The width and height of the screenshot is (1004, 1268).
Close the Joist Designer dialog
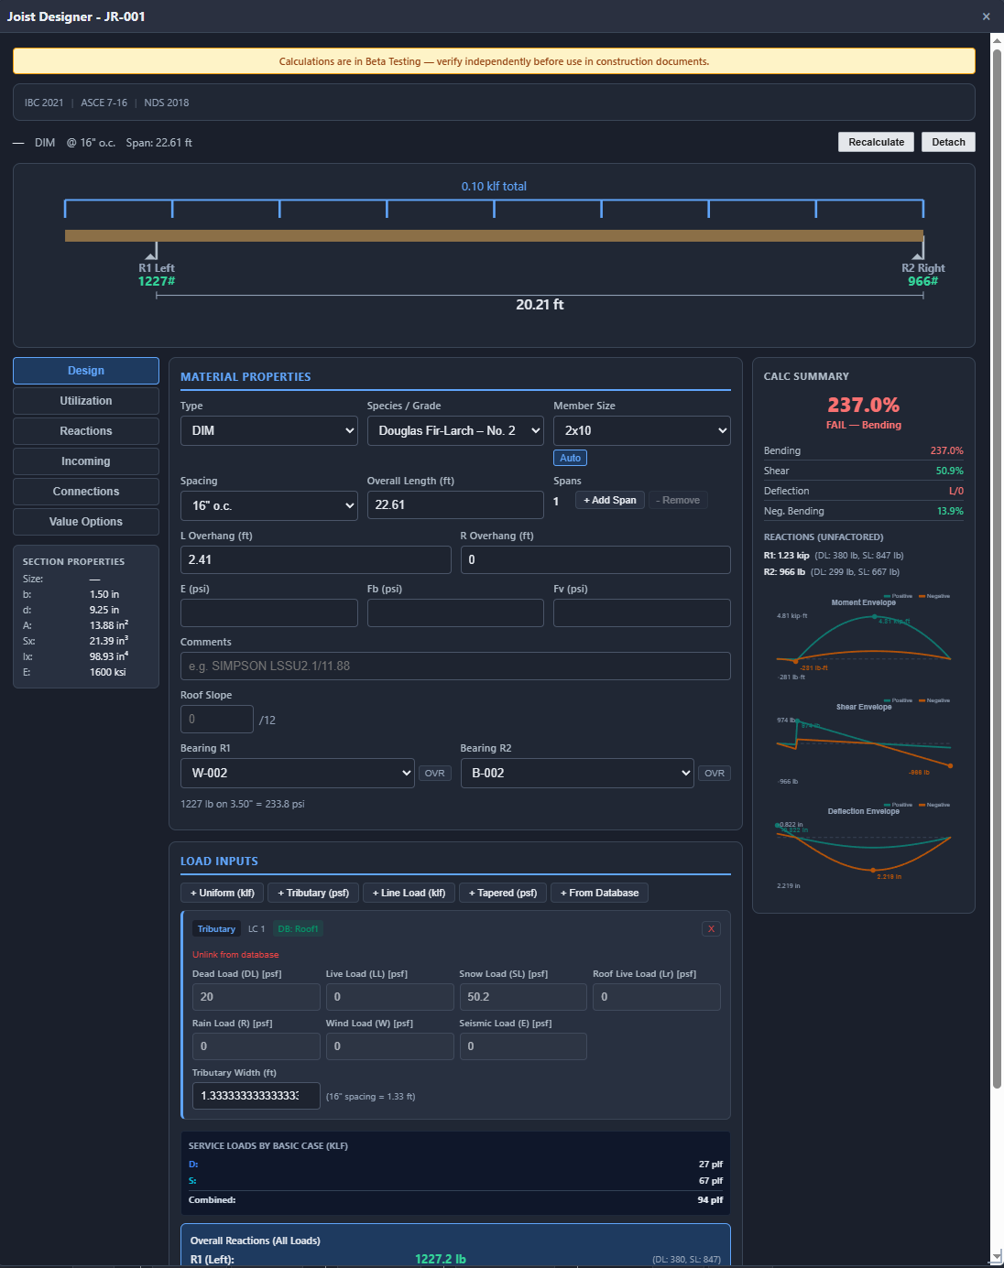[x=986, y=16]
